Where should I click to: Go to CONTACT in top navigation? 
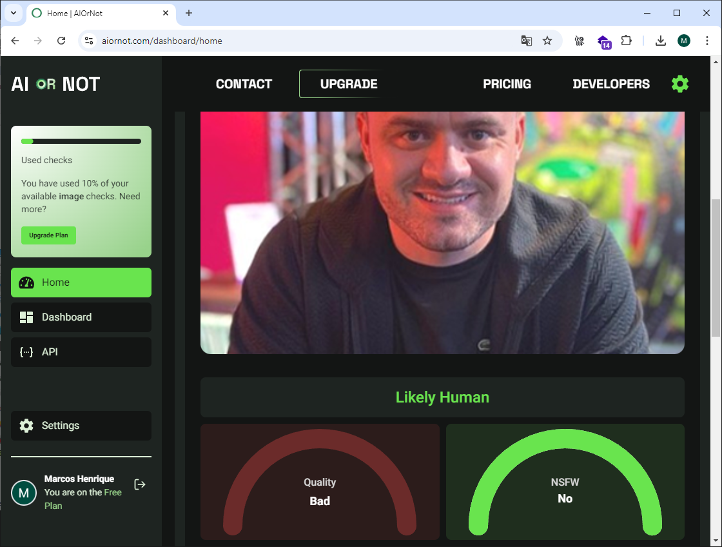244,84
